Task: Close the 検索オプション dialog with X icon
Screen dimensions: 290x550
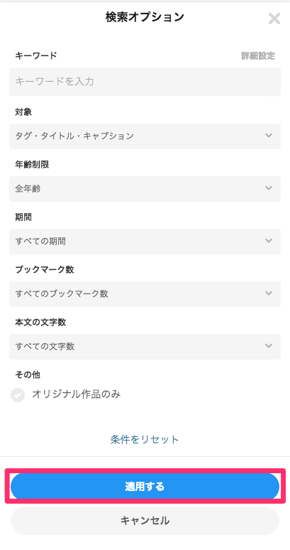Action: pyautogui.click(x=274, y=18)
